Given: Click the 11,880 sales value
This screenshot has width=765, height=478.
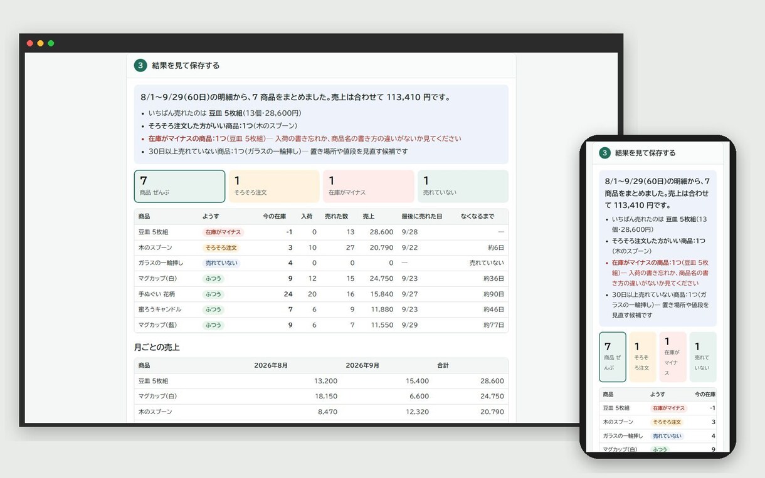Looking at the screenshot, I should 381,309.
